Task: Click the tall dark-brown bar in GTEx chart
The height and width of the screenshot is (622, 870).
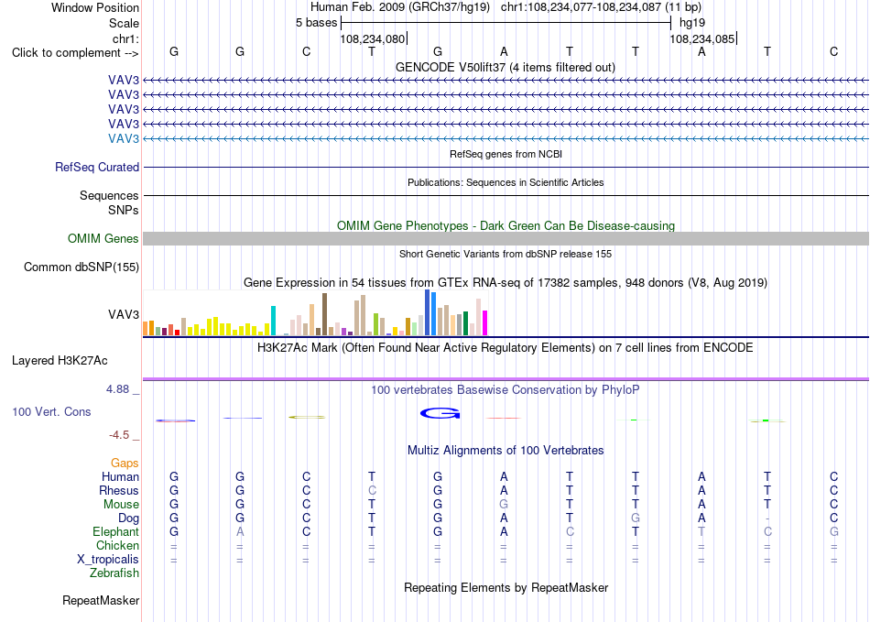Action: point(324,314)
